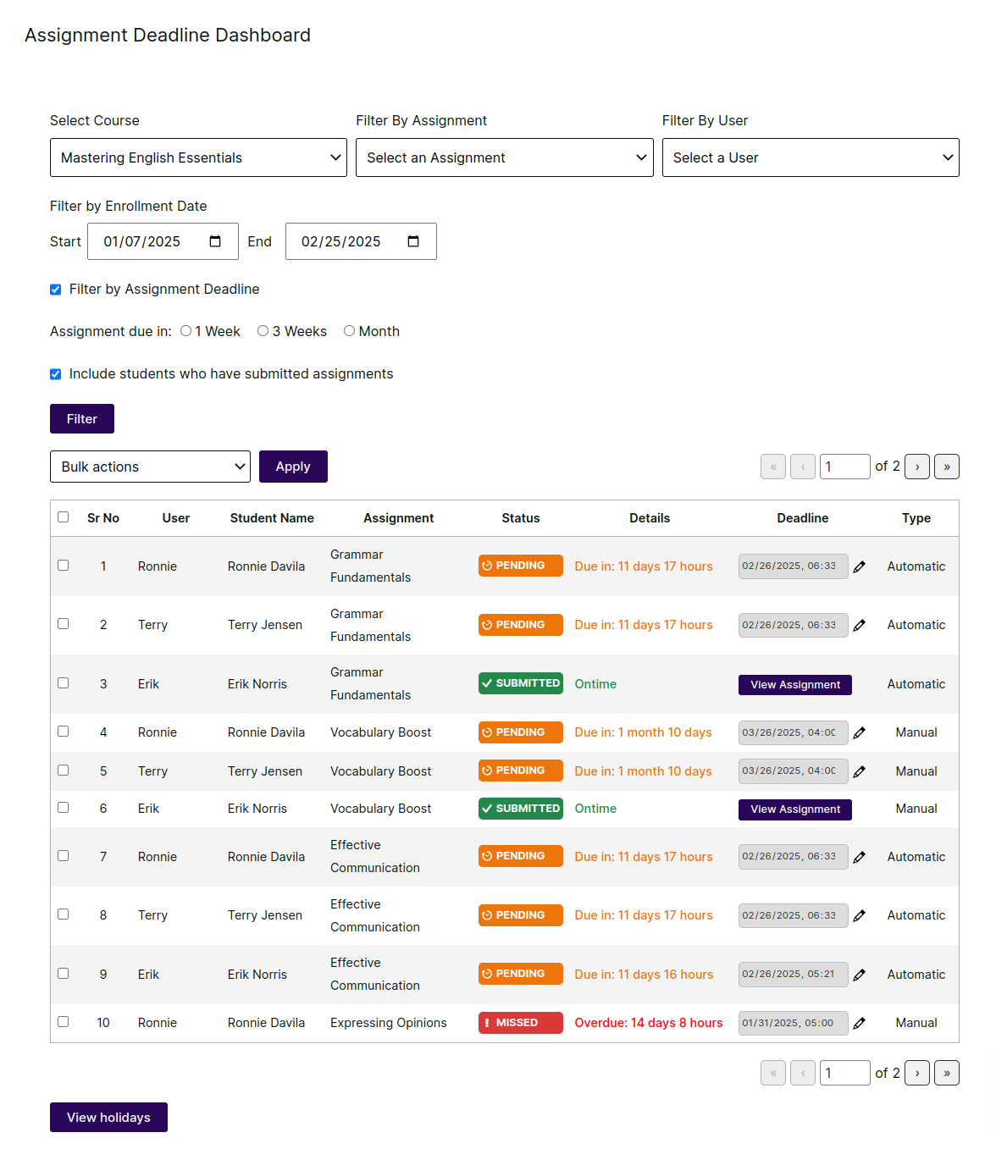The image size is (996, 1149).
Task: Uncheck Filter by Assignment Deadline checkbox
Action: pos(56,290)
